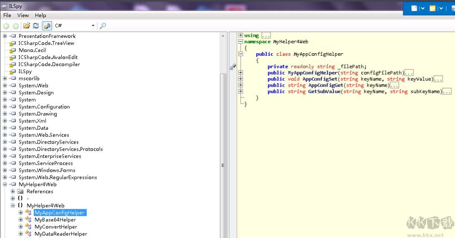455x238 pixels.
Task: Open the Help menu
Action: pos(40,15)
